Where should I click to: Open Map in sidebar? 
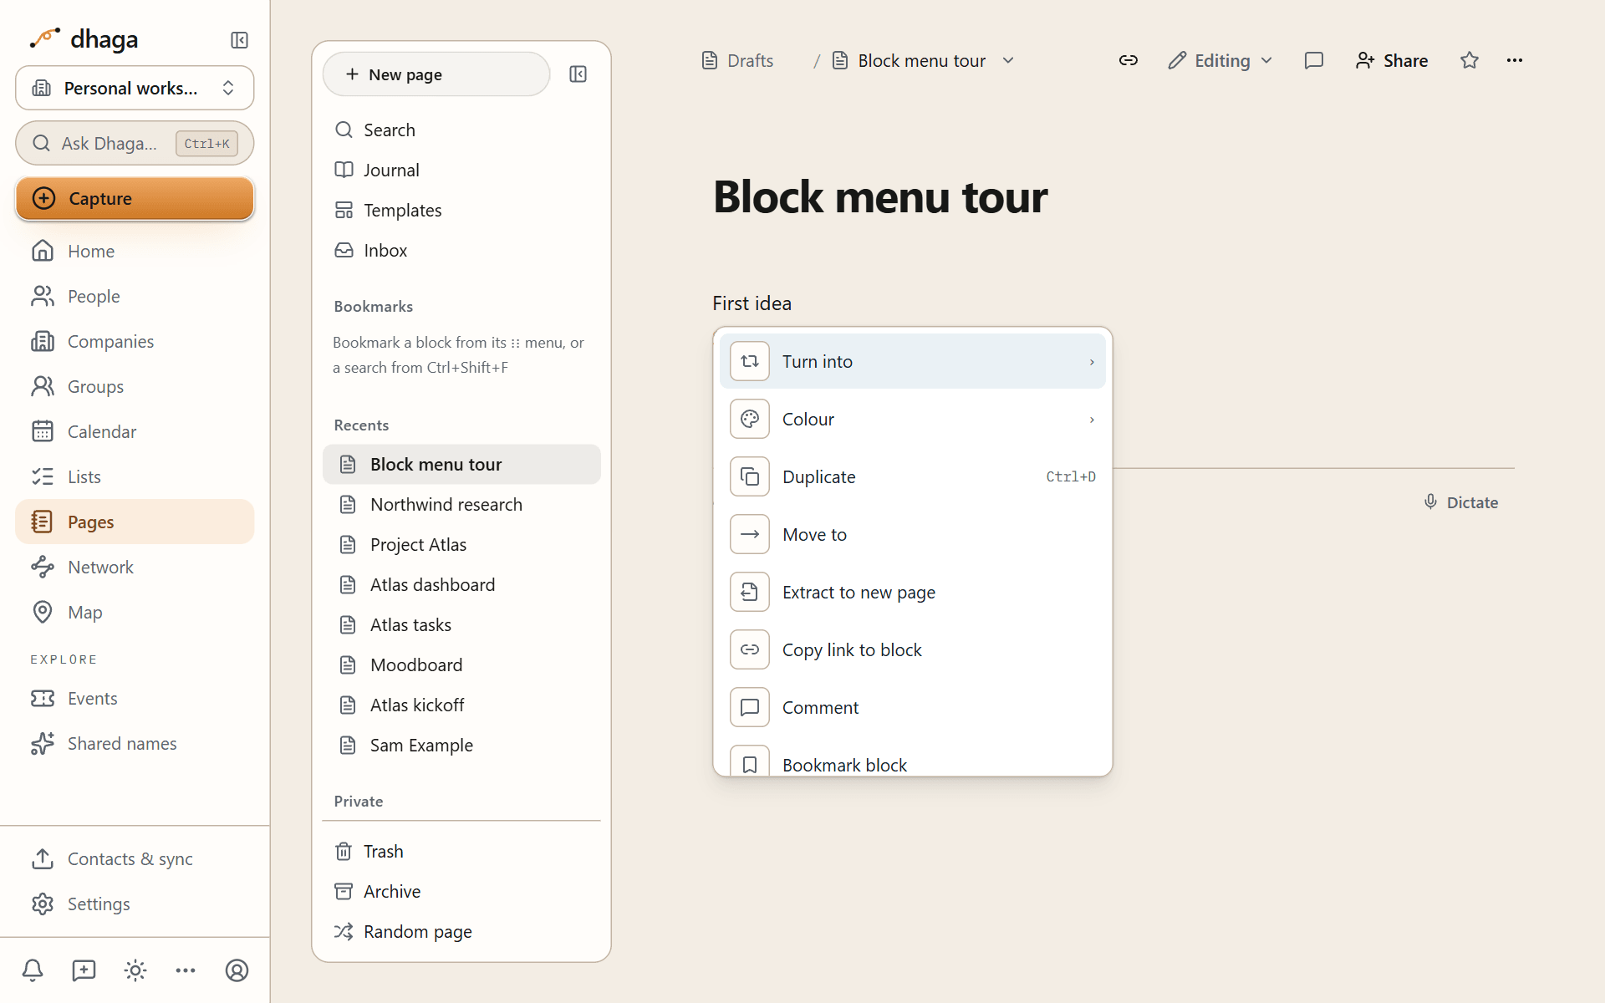[x=135, y=612]
